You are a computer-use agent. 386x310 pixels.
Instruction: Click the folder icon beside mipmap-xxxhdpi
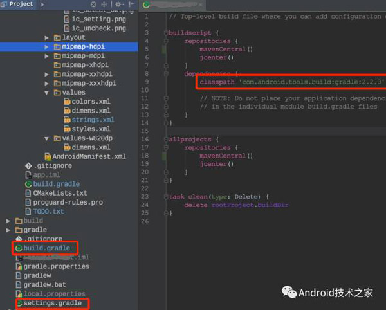[57, 84]
